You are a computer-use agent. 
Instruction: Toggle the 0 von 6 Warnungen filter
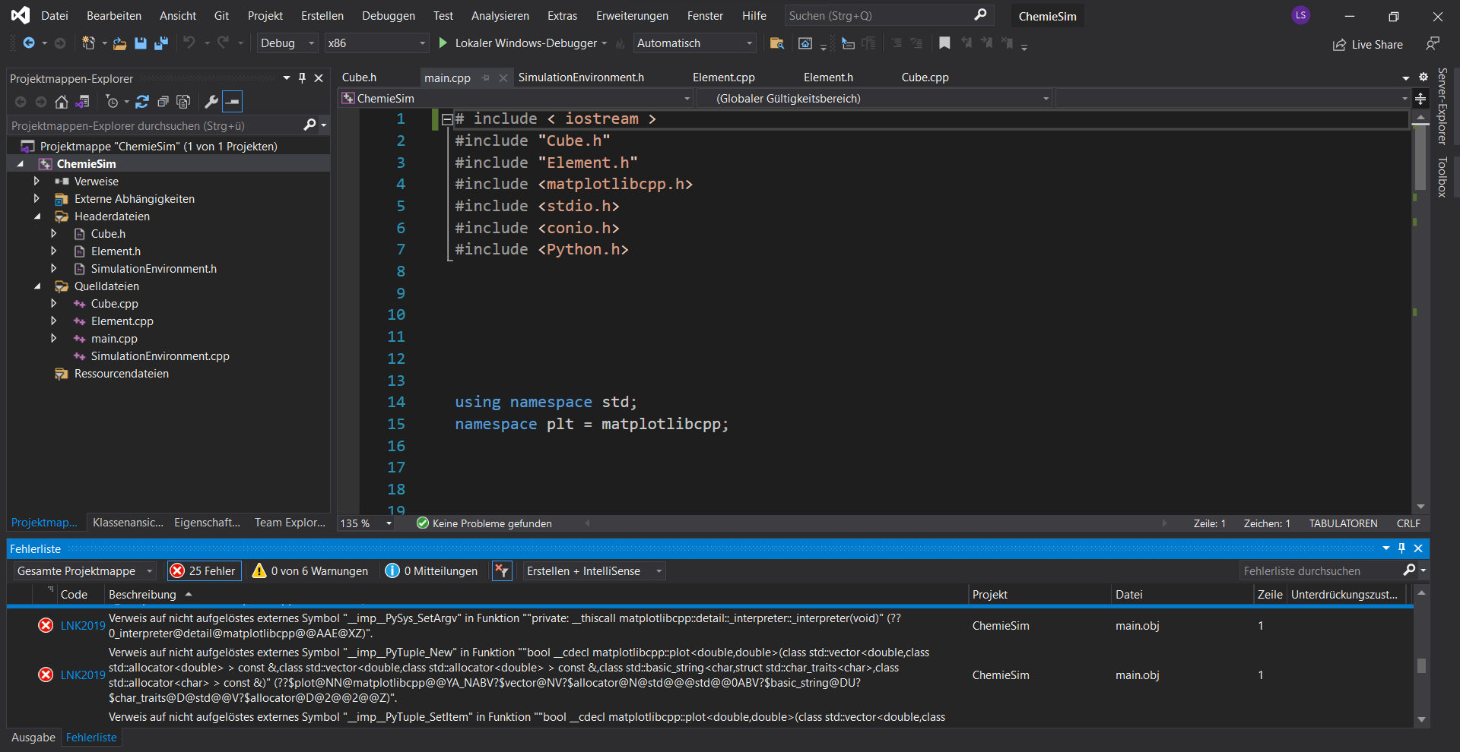pos(310,571)
